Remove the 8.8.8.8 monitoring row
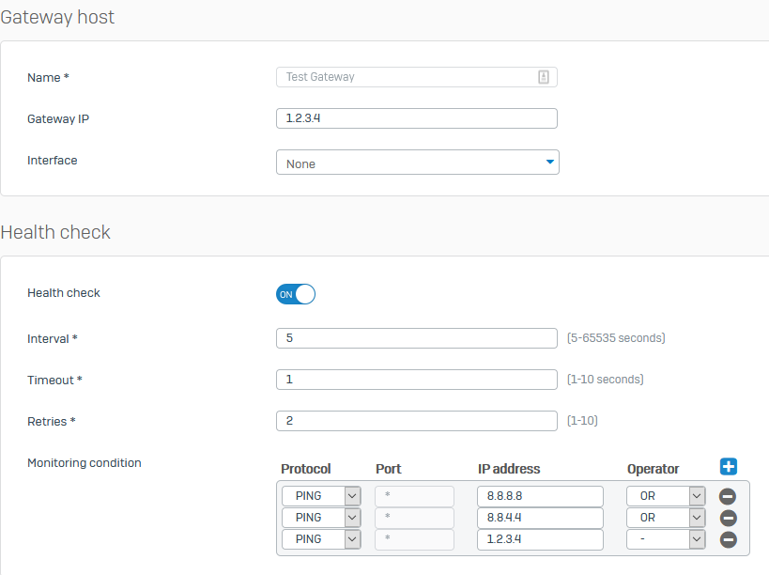Viewport: 769px width, 575px height. click(728, 497)
